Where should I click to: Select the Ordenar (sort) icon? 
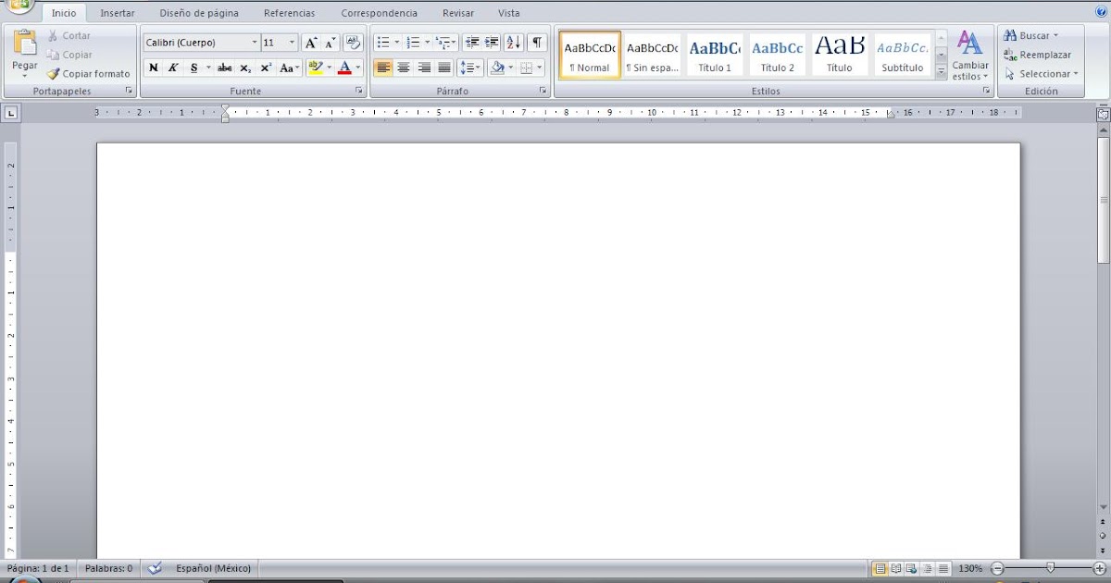(x=513, y=42)
